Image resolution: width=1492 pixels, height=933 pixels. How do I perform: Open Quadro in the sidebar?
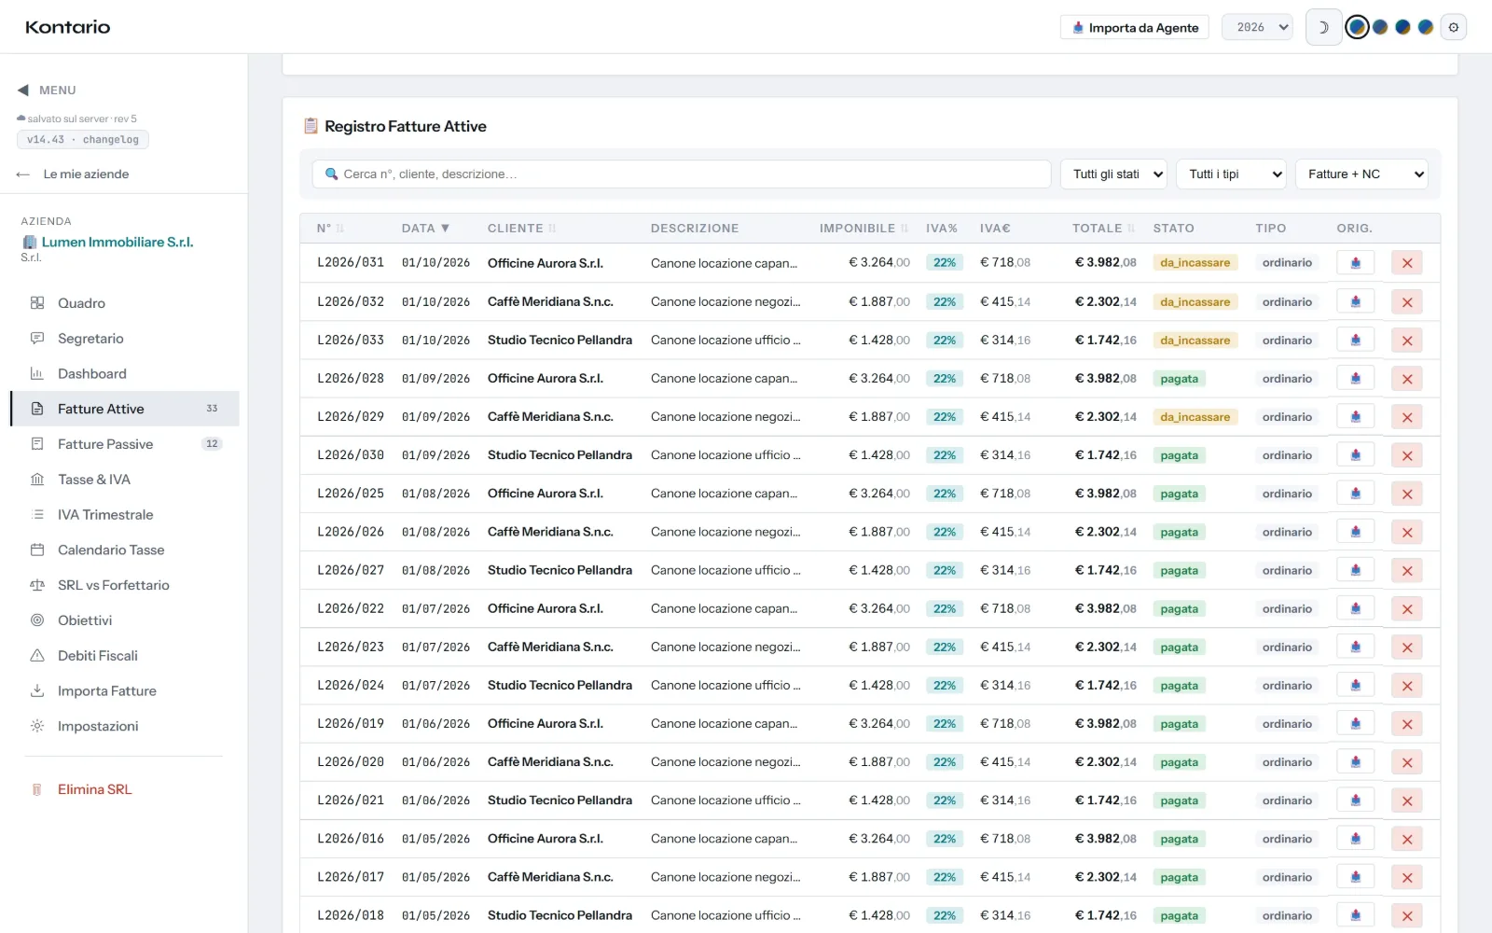tap(124, 303)
